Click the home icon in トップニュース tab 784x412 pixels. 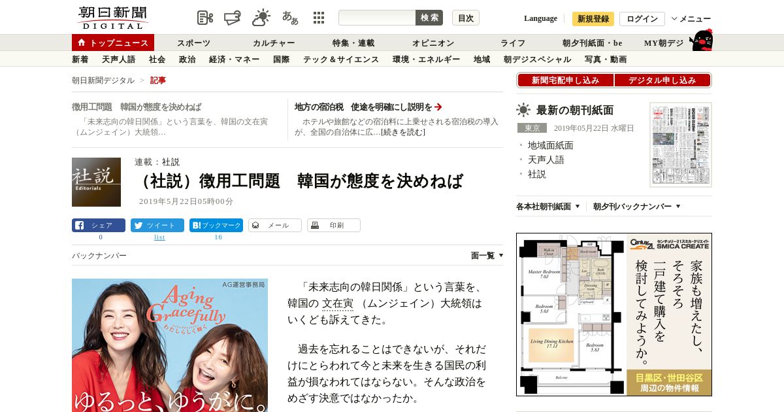click(x=82, y=43)
